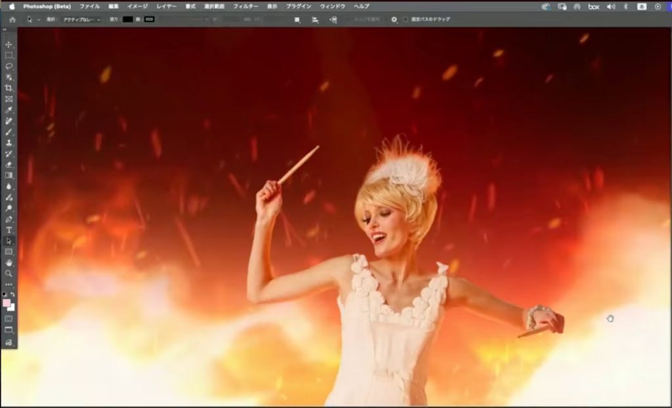Screen dimensions: 672x408
Task: Toggle Quick Mask mode button
Action: [x=9, y=318]
